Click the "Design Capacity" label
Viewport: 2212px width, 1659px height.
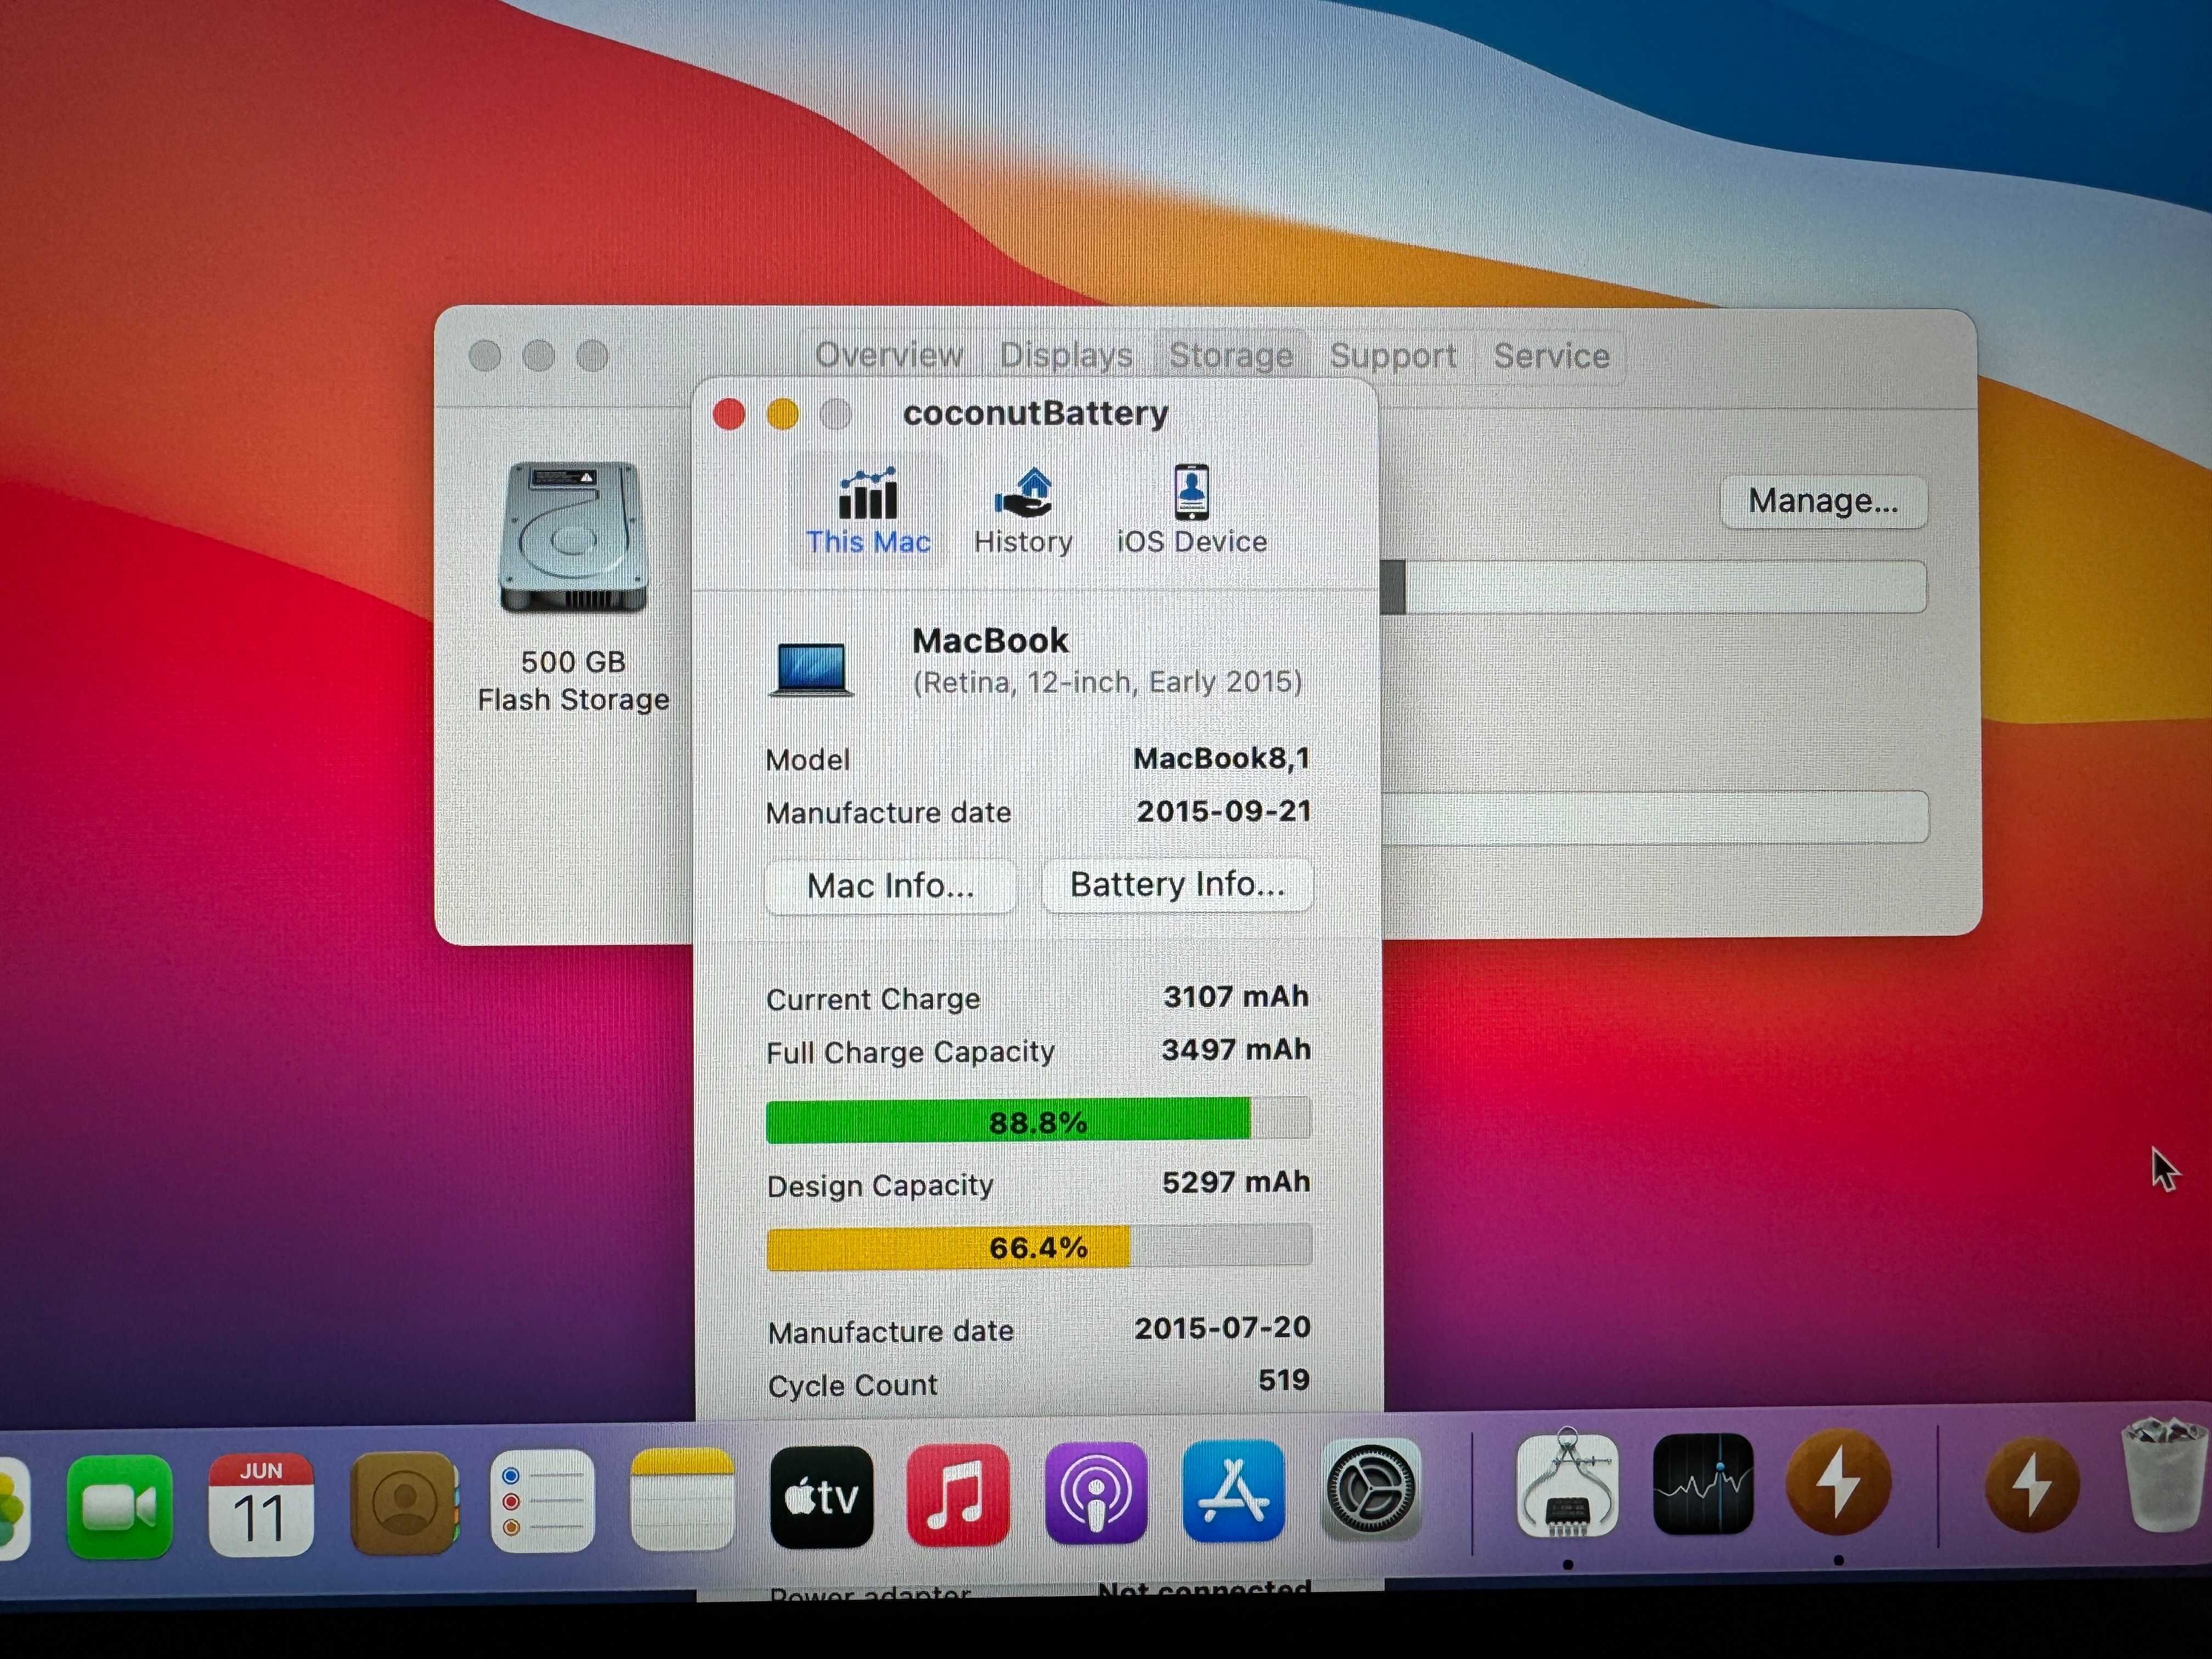(880, 1185)
